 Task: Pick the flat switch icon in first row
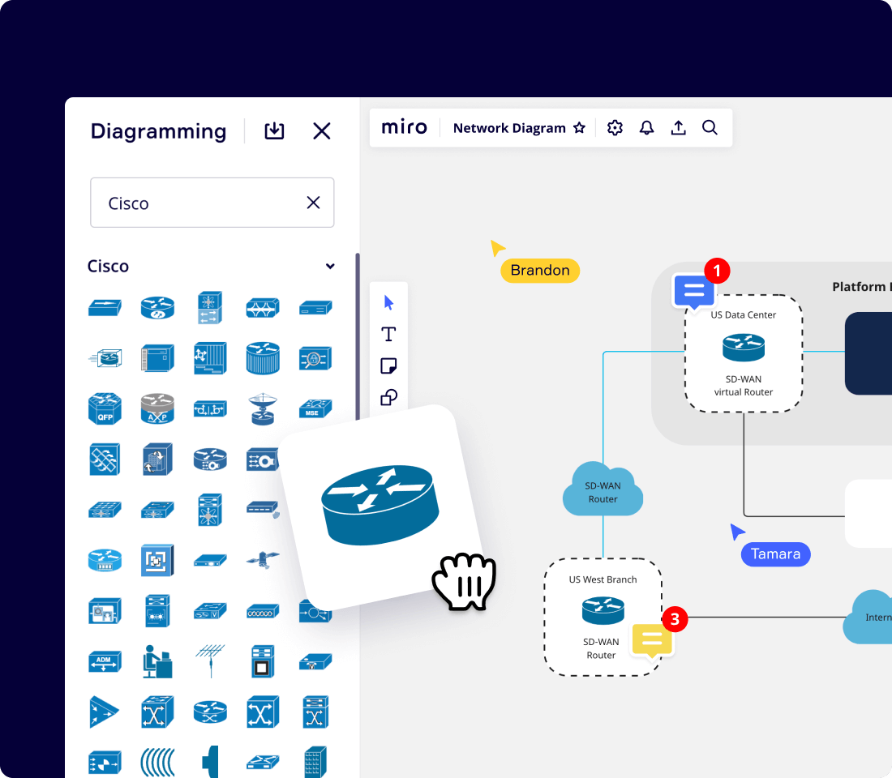point(105,308)
